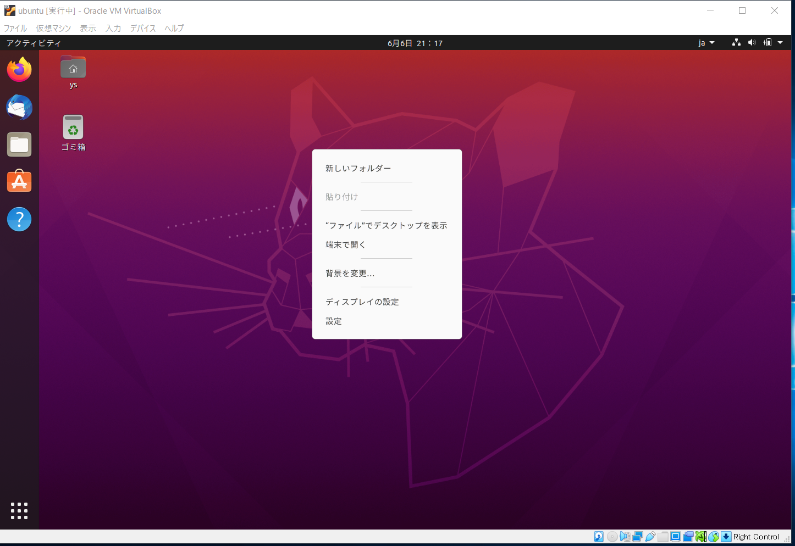Click the keyboard capture arrow indicator in VirtualBox status bar
795x546 pixels.
point(726,537)
